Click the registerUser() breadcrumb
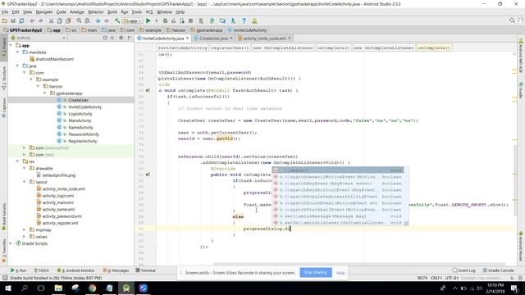 coord(230,48)
